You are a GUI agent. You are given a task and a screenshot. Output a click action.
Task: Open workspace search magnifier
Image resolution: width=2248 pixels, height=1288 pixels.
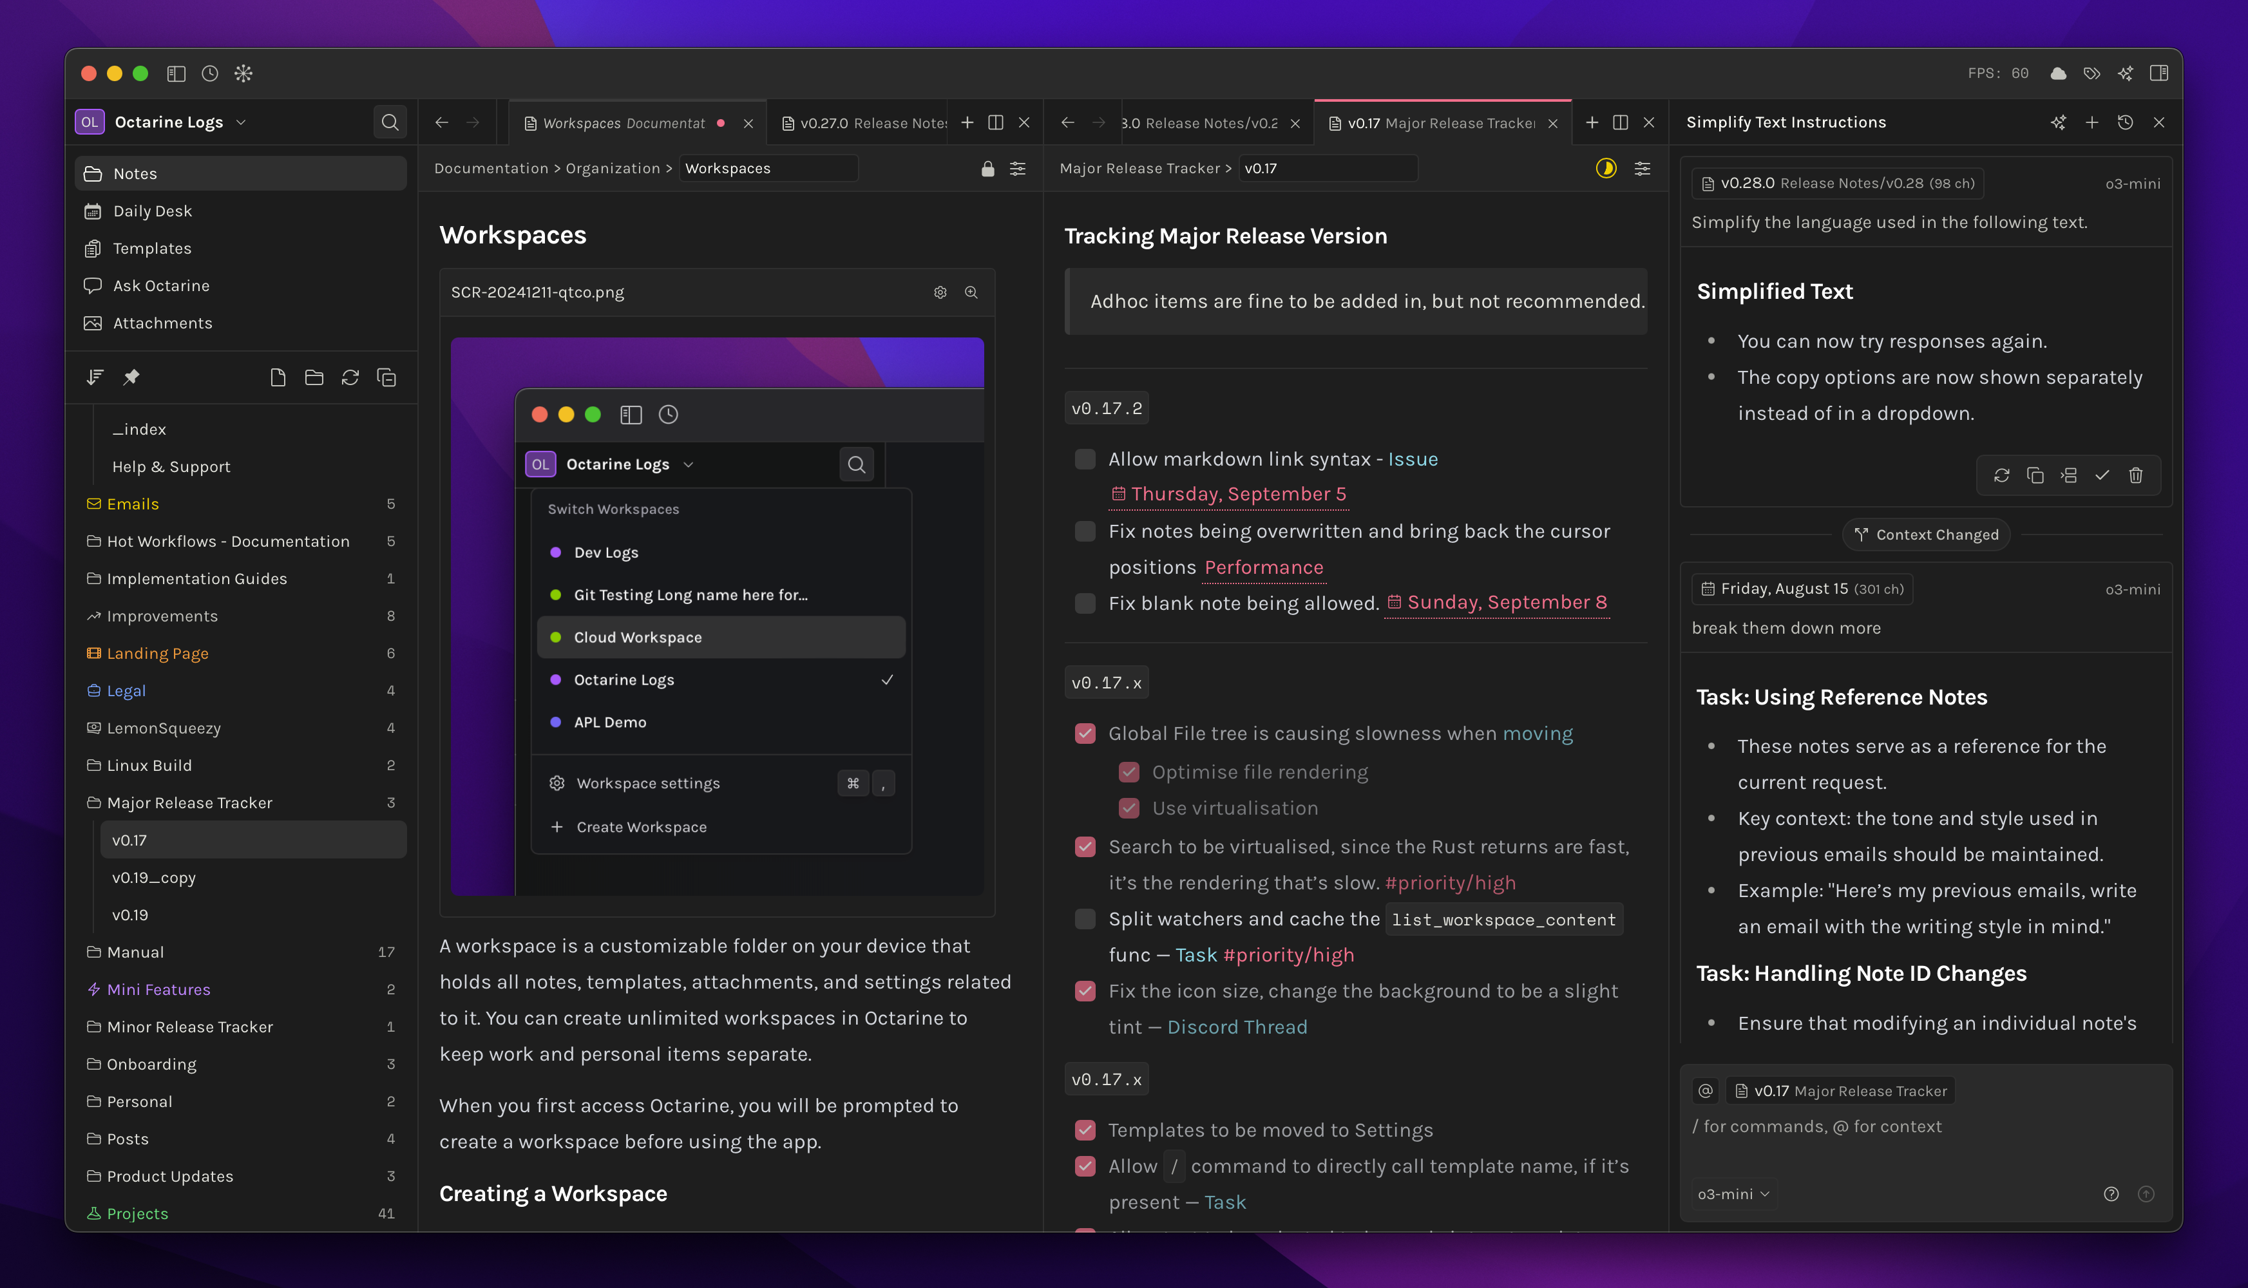[390, 122]
